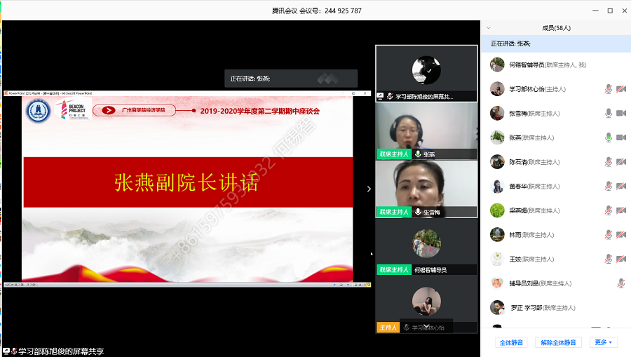Click the 全体静音 button
The width and height of the screenshot is (631, 357).
[511, 342]
